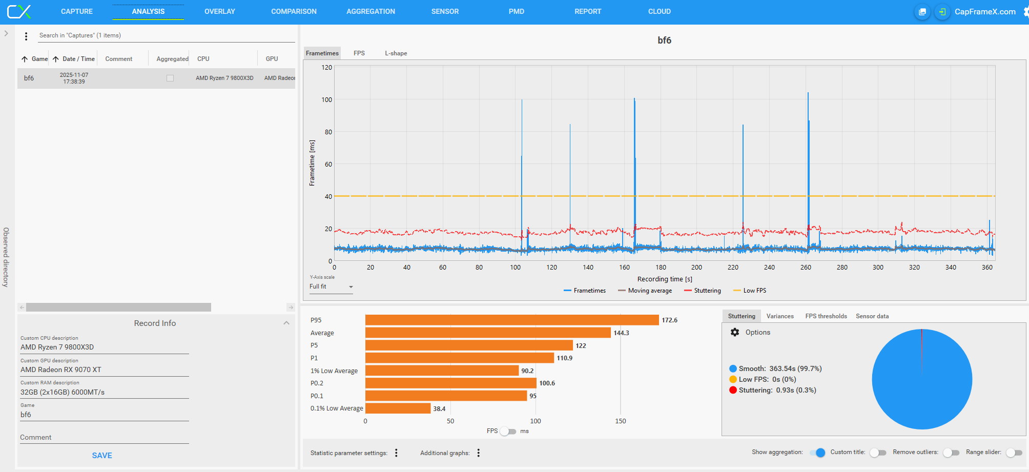The image size is (1029, 472).
Task: Open the Y-Axis scale Full fit dropdown
Action: (331, 287)
